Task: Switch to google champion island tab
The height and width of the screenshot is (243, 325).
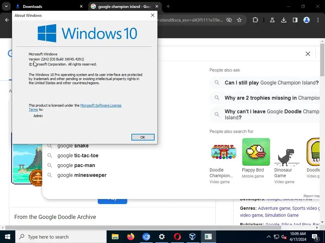Action: pyautogui.click(x=124, y=7)
